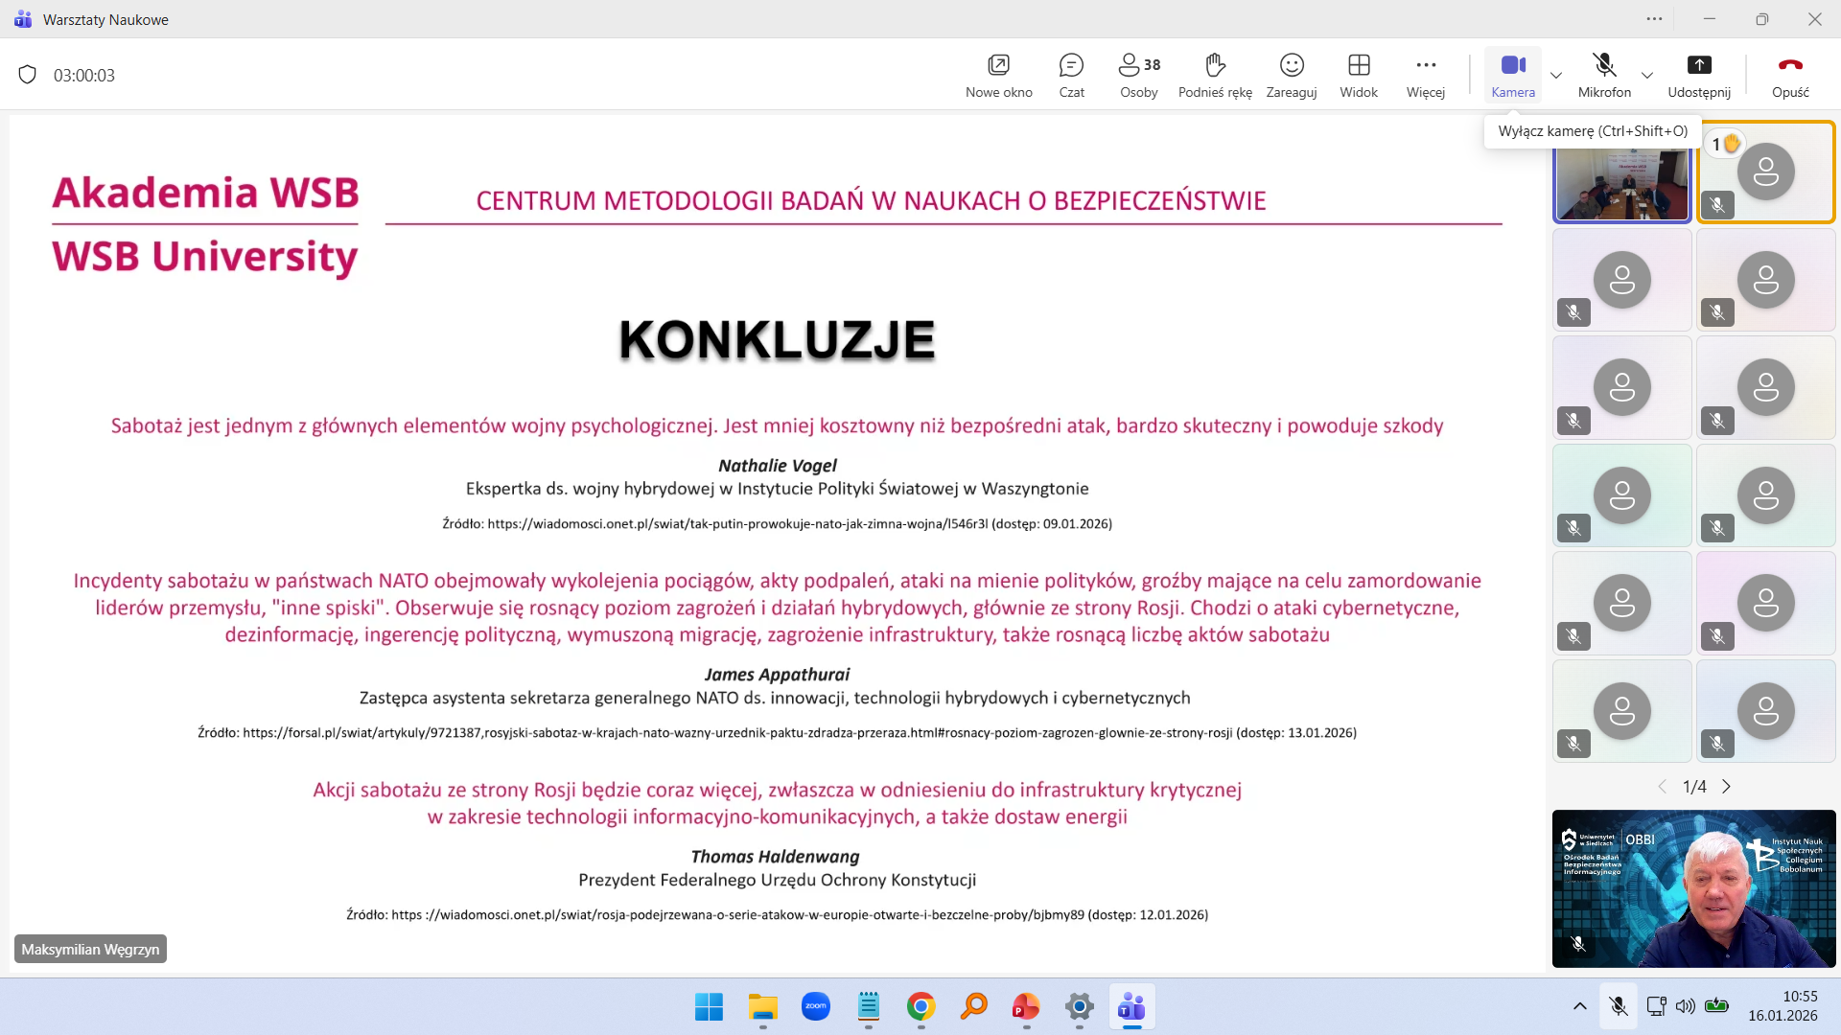
Task: Click Udostępnij share screen icon
Action: [x=1698, y=74]
